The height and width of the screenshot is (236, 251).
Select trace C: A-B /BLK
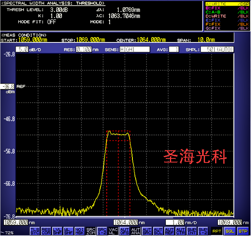tap(227, 12)
